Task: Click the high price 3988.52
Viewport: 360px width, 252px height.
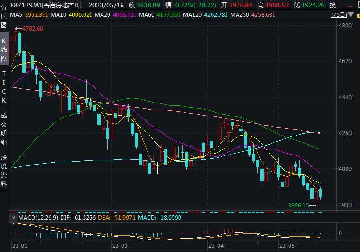Action: (x=276, y=5)
